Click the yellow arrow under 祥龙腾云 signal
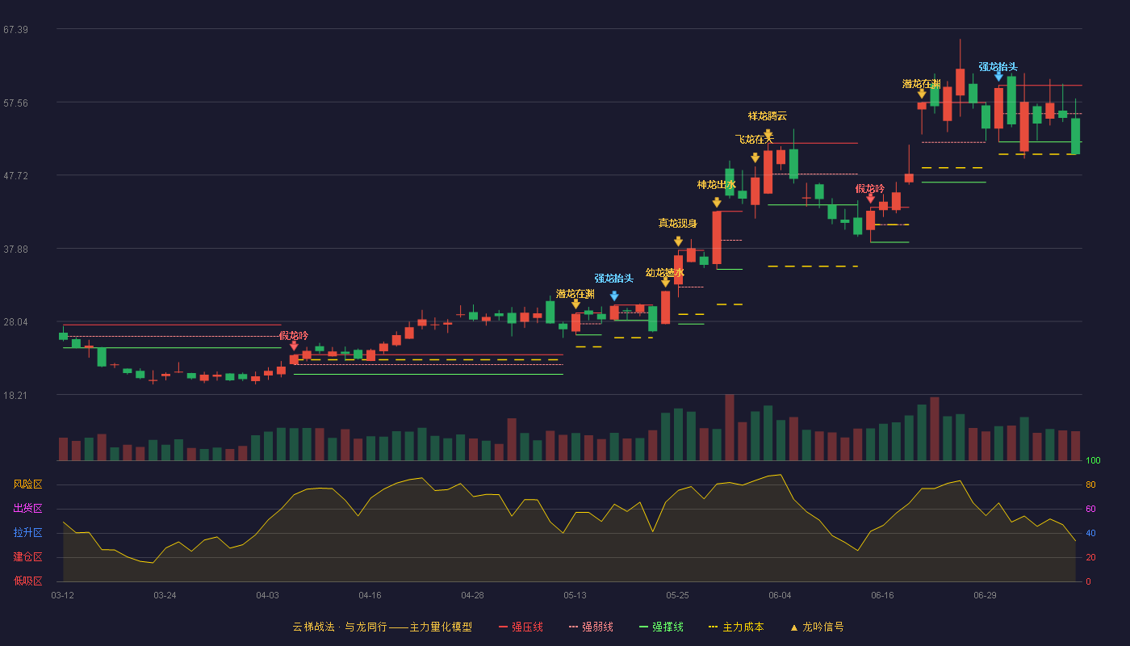The height and width of the screenshot is (646, 1130). pos(768,133)
